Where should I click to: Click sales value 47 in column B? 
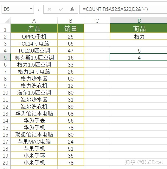point(71,50)
